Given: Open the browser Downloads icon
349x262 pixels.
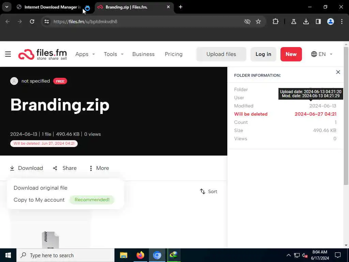Looking at the screenshot, I should [x=306, y=21].
